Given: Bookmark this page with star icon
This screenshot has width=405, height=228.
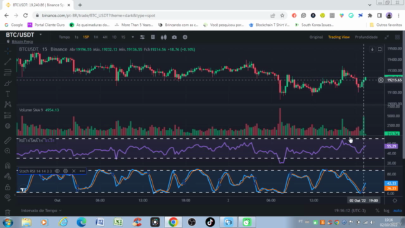Looking at the screenshot, I should (x=282, y=15).
